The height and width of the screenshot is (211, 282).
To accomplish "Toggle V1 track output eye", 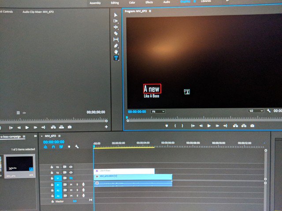I will pyautogui.click(x=71, y=178).
